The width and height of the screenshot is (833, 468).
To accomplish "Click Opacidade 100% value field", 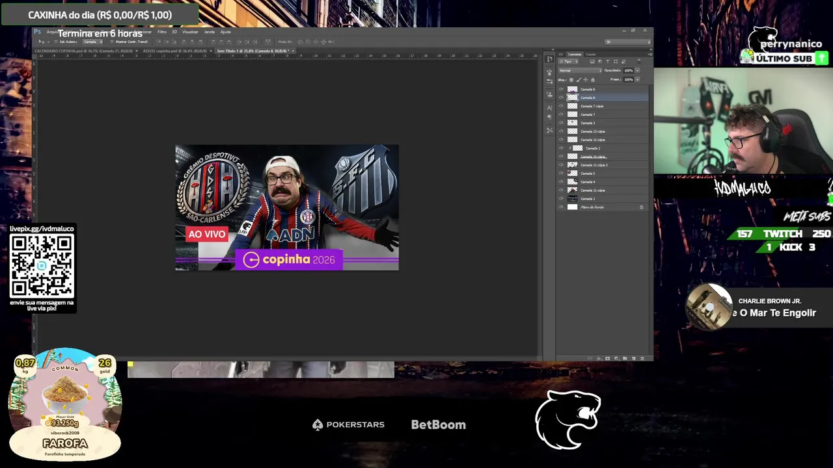I will click(x=628, y=70).
